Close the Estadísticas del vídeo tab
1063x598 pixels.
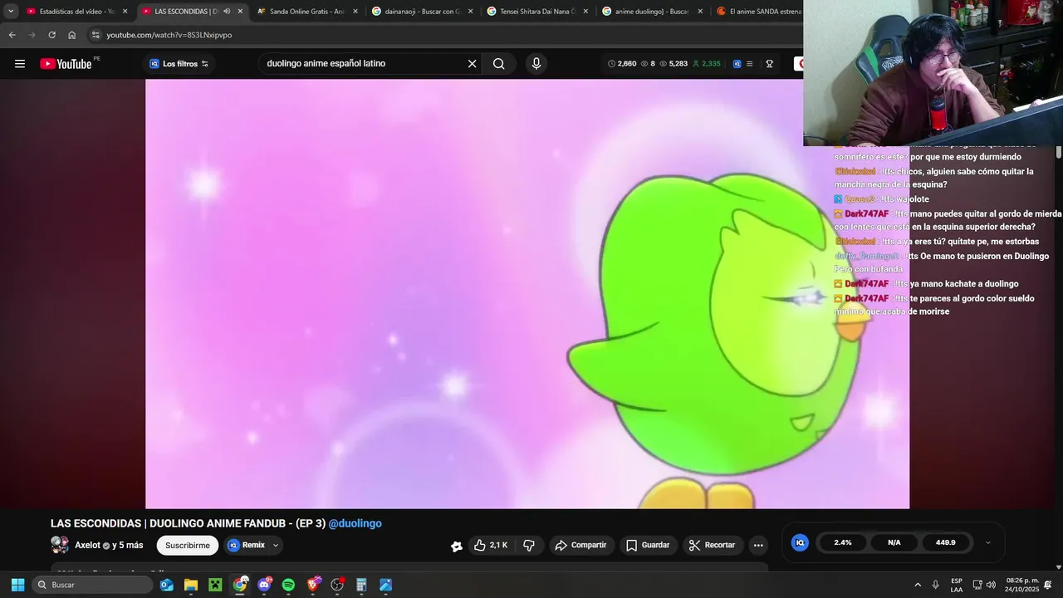click(125, 12)
